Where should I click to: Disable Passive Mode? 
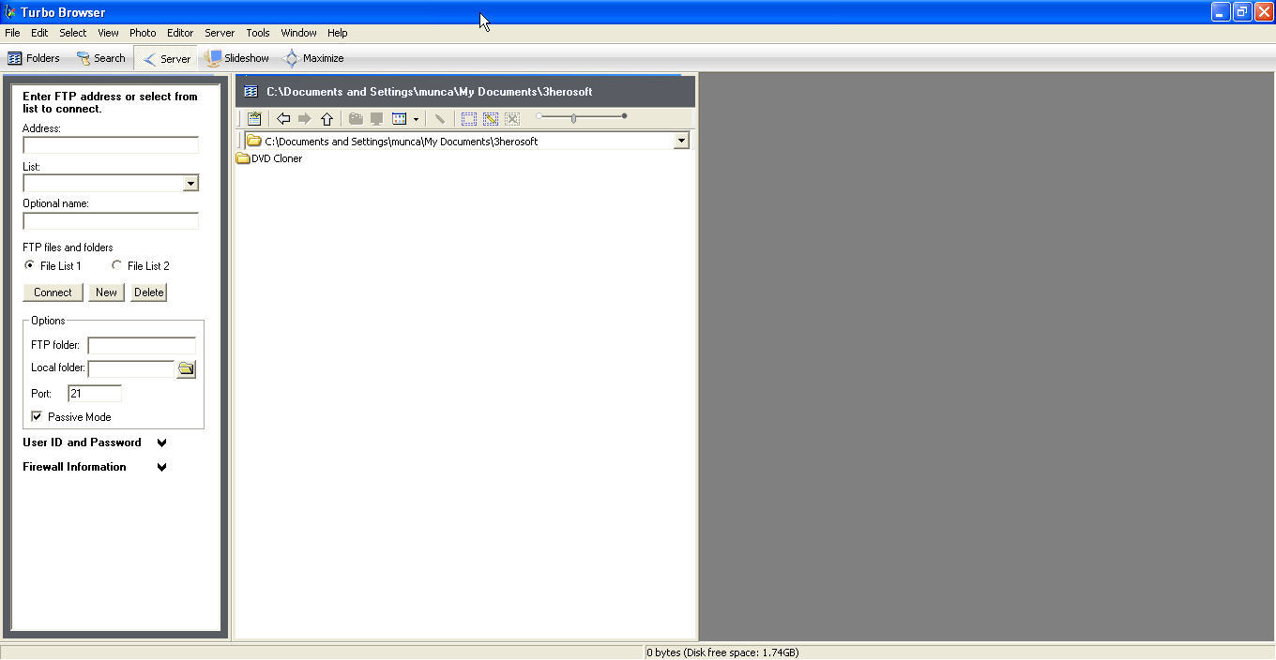pyautogui.click(x=36, y=415)
